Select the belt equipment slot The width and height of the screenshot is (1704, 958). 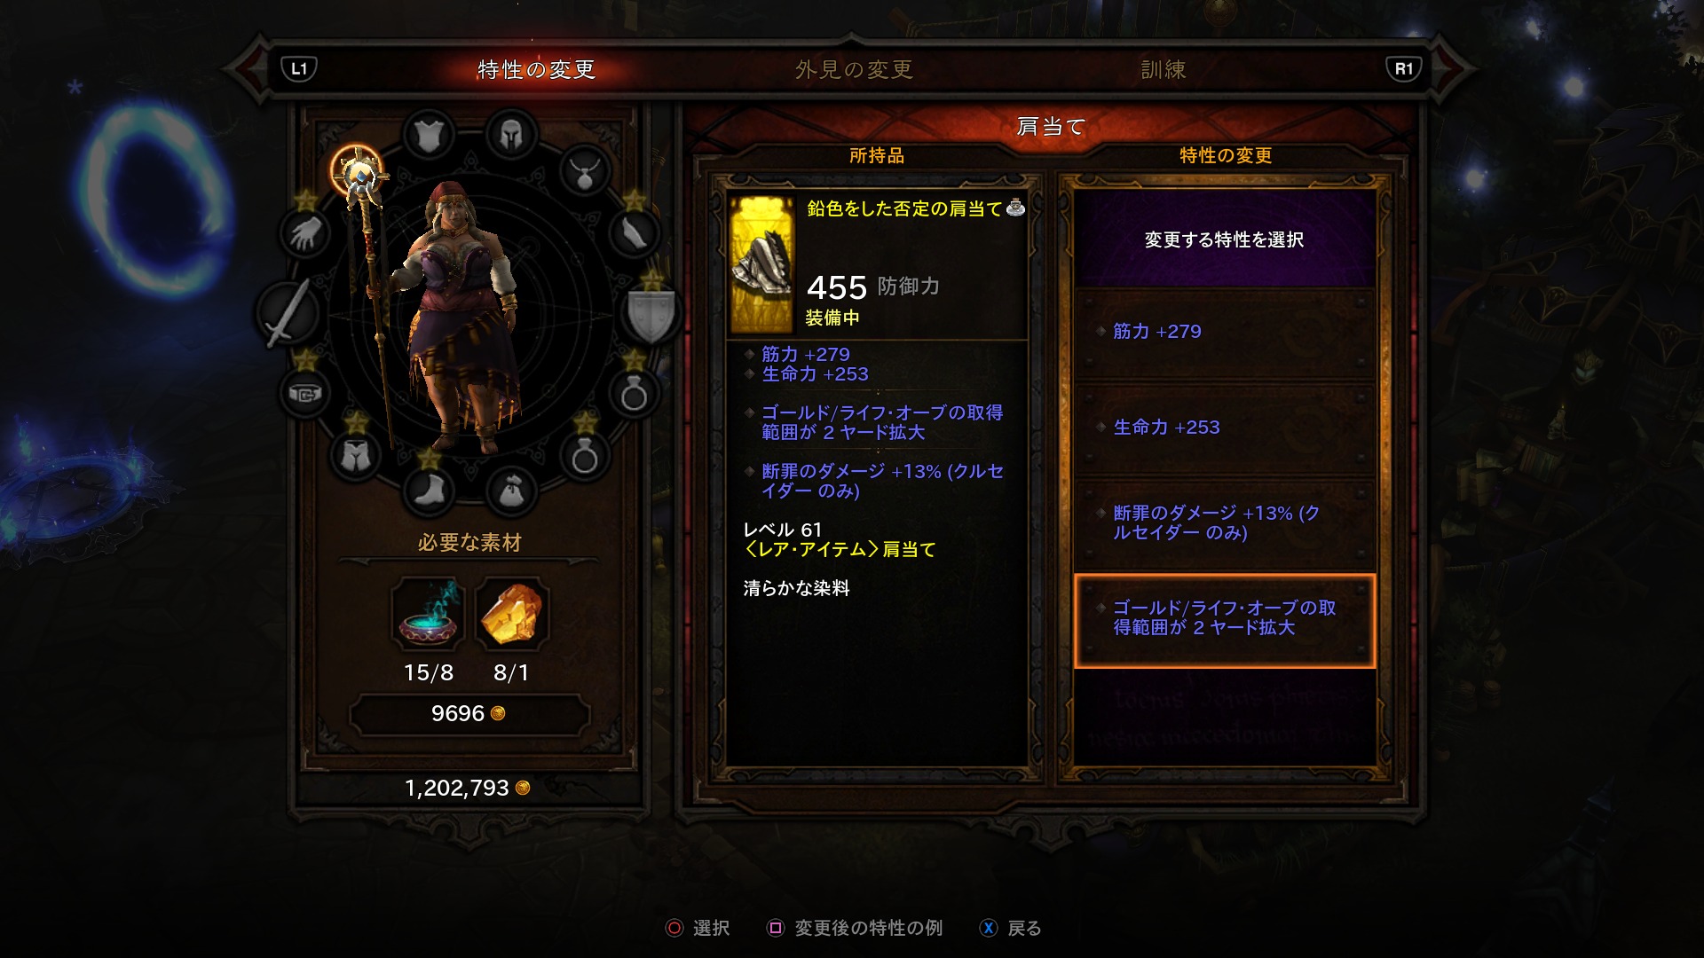(305, 393)
